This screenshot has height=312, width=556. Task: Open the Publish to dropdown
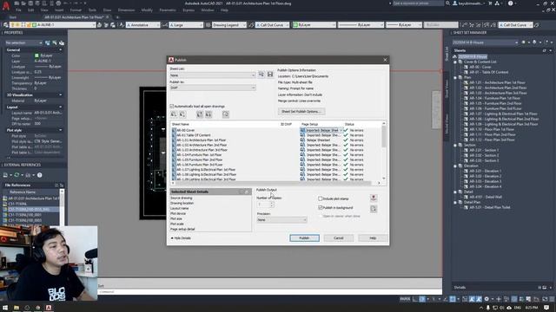tap(212, 88)
